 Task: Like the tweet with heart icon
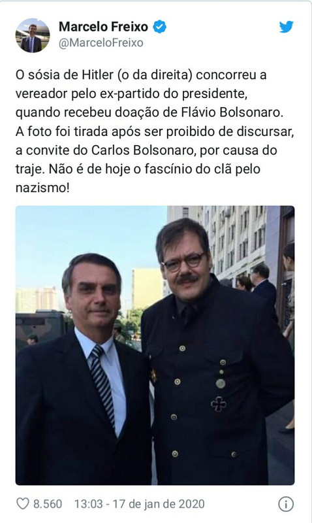point(23,503)
